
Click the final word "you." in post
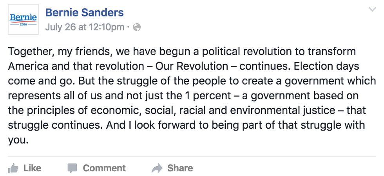pyautogui.click(x=18, y=140)
